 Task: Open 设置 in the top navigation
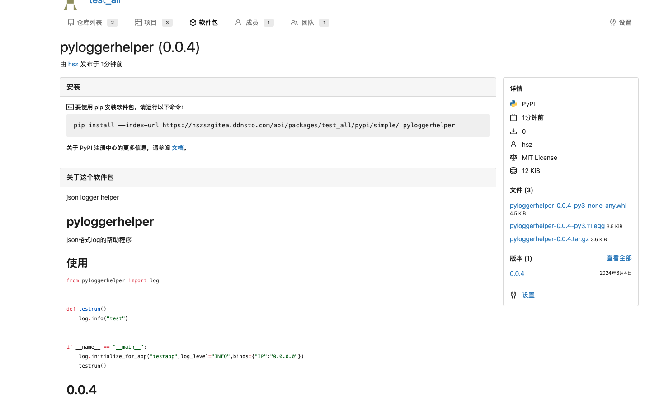pos(620,23)
